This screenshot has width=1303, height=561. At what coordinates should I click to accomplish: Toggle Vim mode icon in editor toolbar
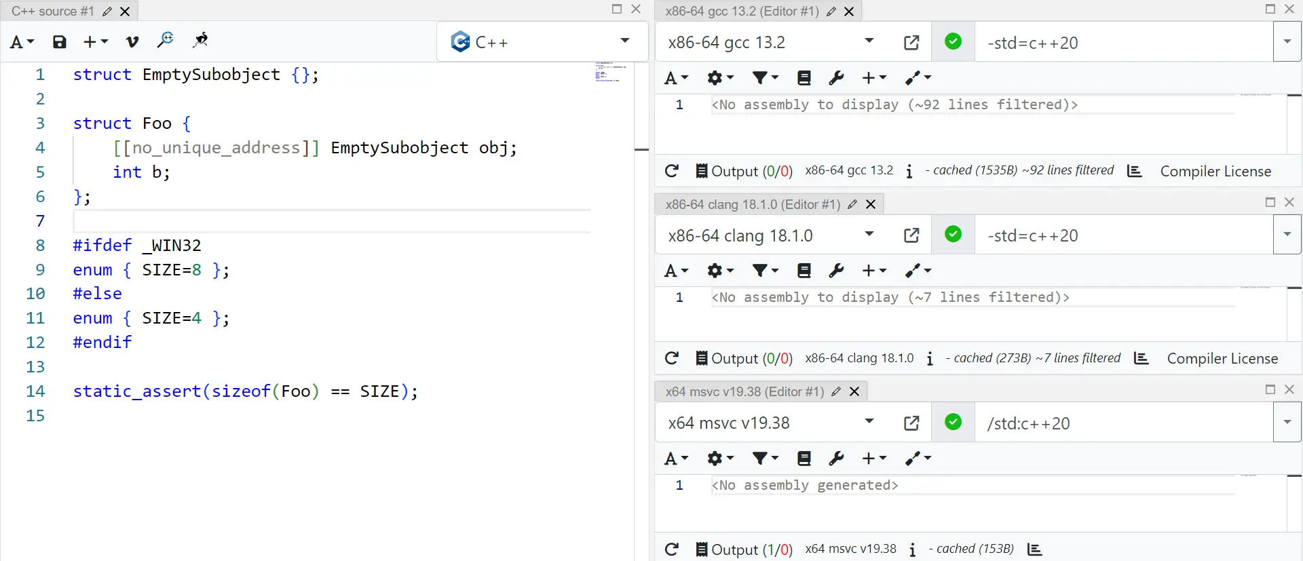pos(132,42)
